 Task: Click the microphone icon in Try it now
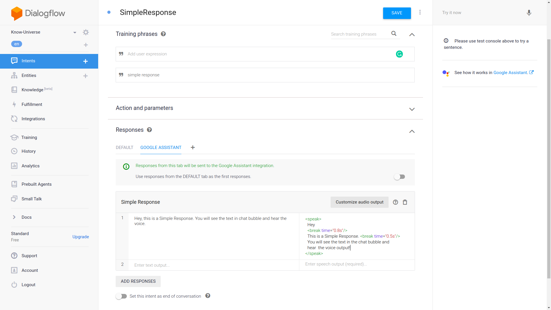(529, 13)
